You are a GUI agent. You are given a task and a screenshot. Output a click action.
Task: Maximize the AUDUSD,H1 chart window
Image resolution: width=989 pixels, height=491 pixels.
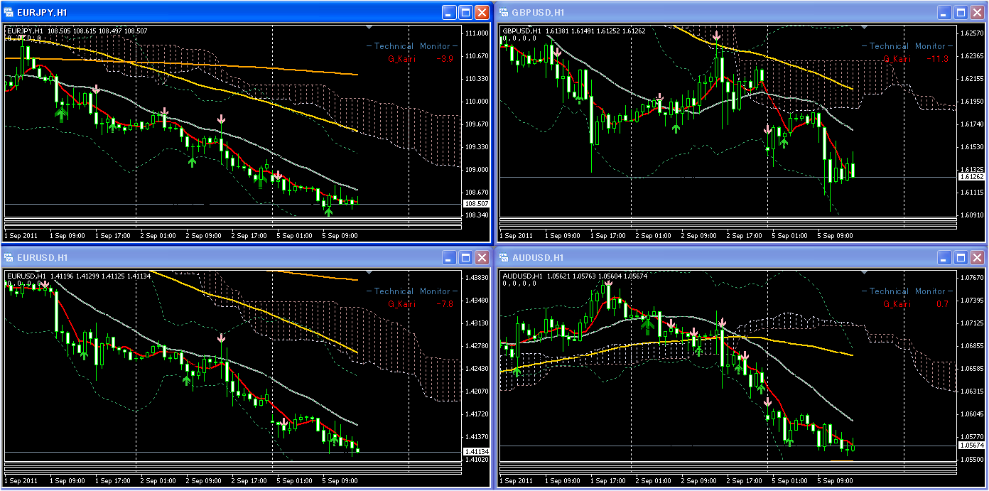[961, 257]
